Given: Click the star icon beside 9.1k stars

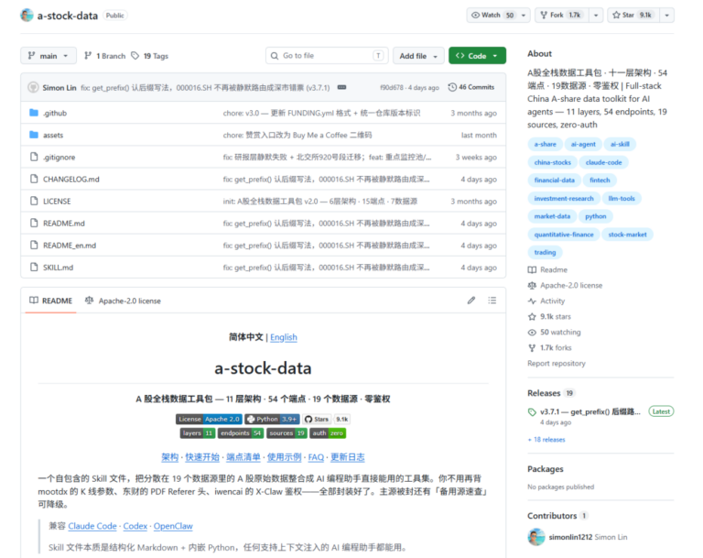Looking at the screenshot, I should click(x=532, y=316).
